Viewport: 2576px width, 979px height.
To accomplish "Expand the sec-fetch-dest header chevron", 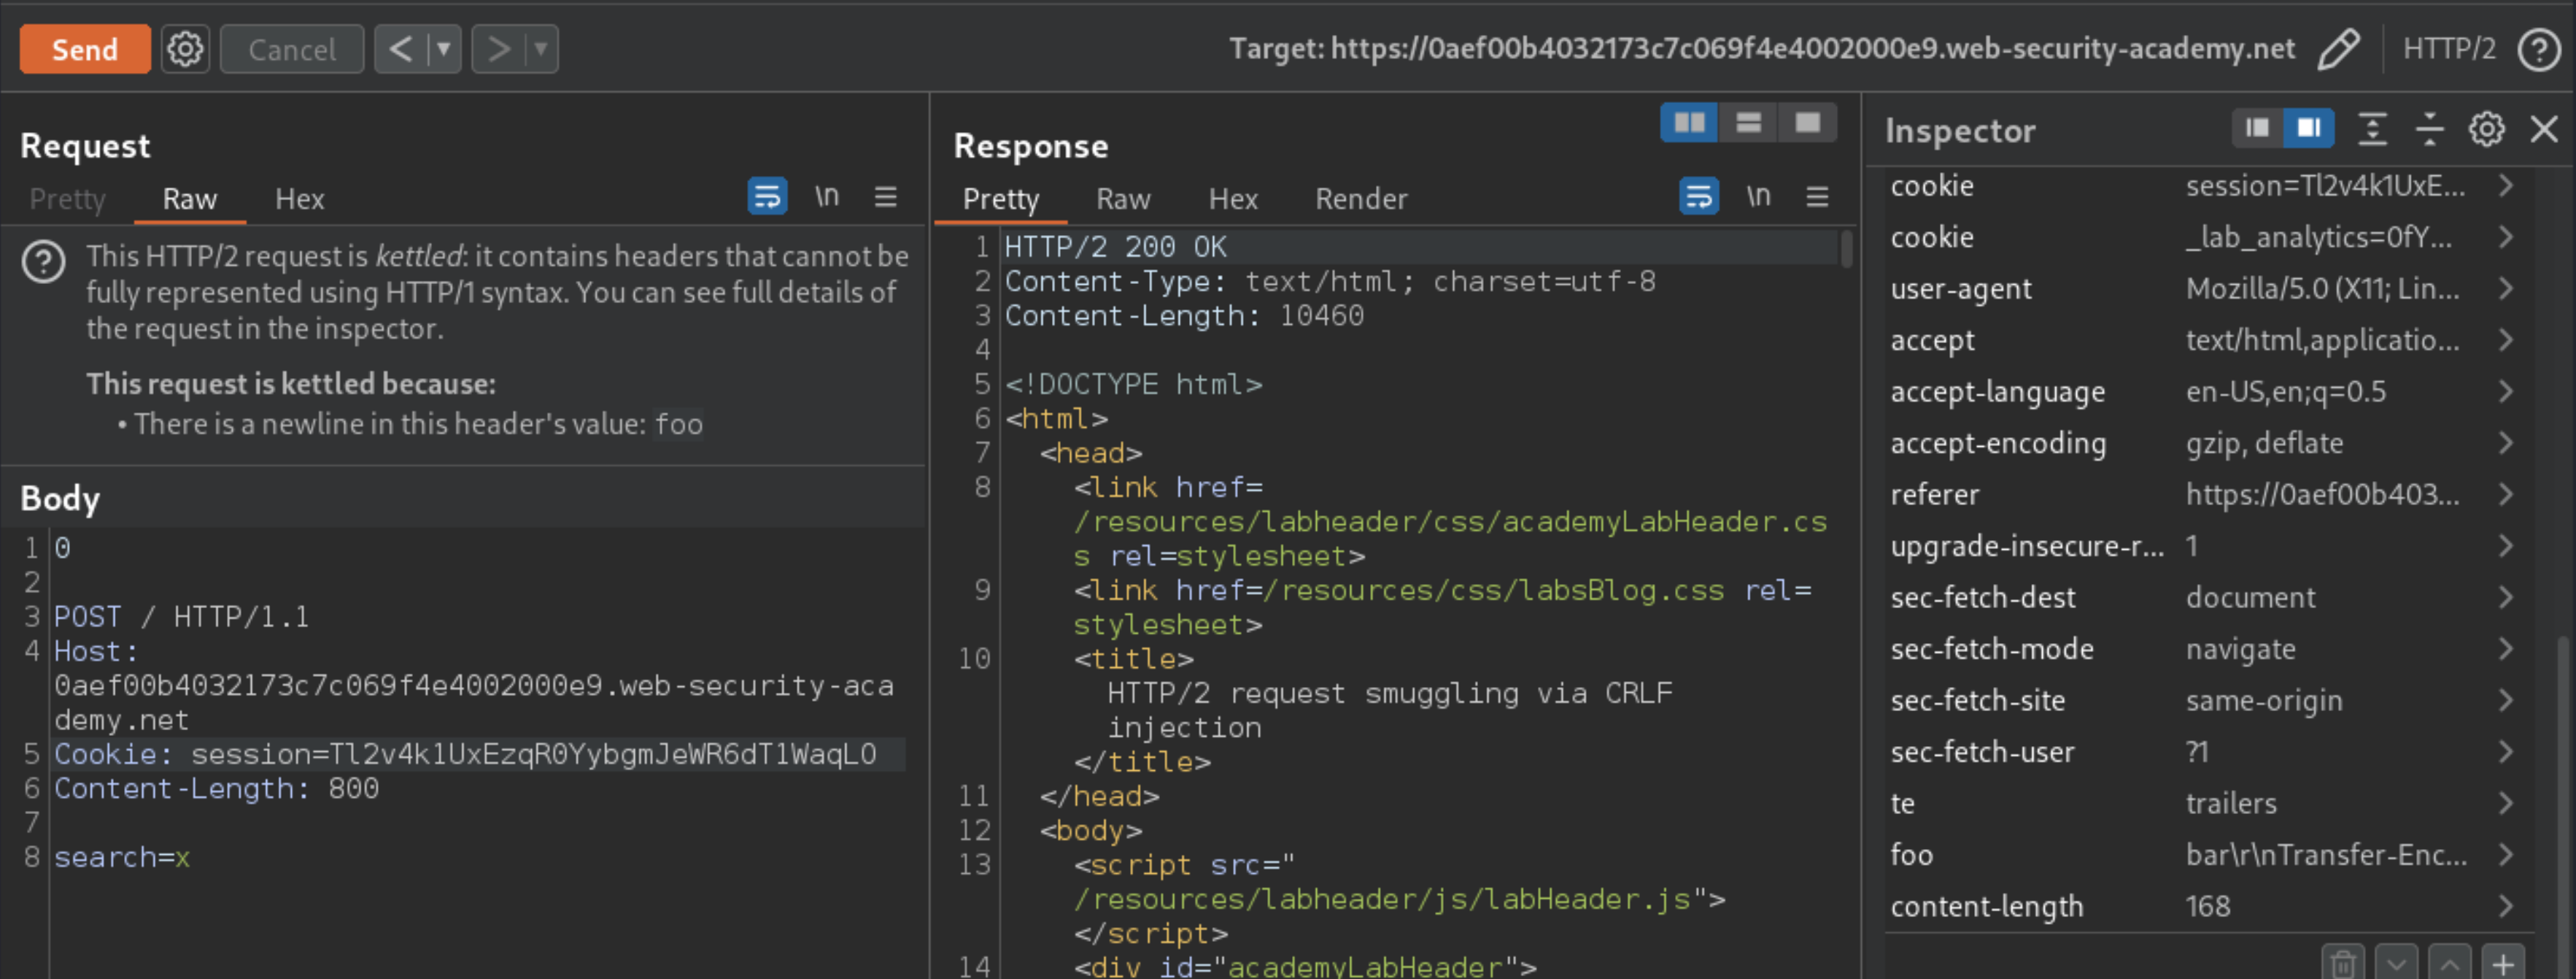I will tap(2505, 598).
